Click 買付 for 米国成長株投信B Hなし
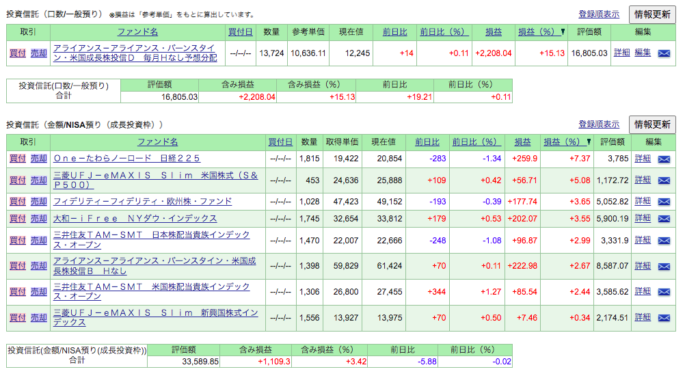 point(18,265)
